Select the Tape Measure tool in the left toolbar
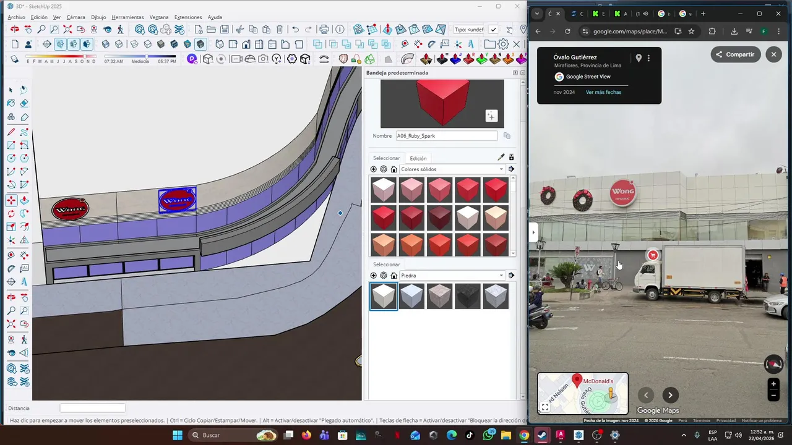This screenshot has height=445, width=792. (11, 254)
